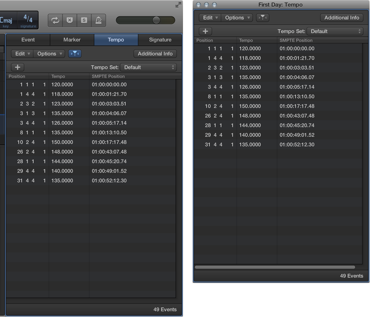370x317 pixels.
Task: Click the plus icon in the First Day window
Action: coord(205,31)
